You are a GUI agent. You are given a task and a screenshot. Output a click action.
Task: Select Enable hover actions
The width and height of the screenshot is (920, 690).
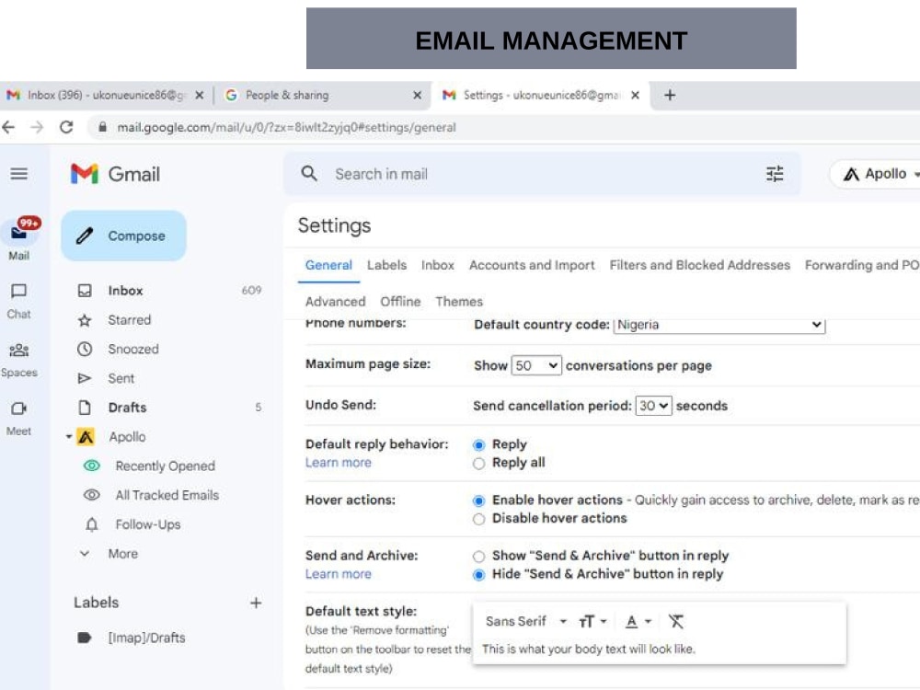coord(478,501)
